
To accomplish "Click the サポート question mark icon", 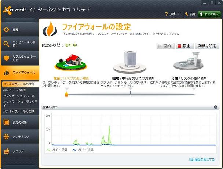I will [x=167, y=14].
